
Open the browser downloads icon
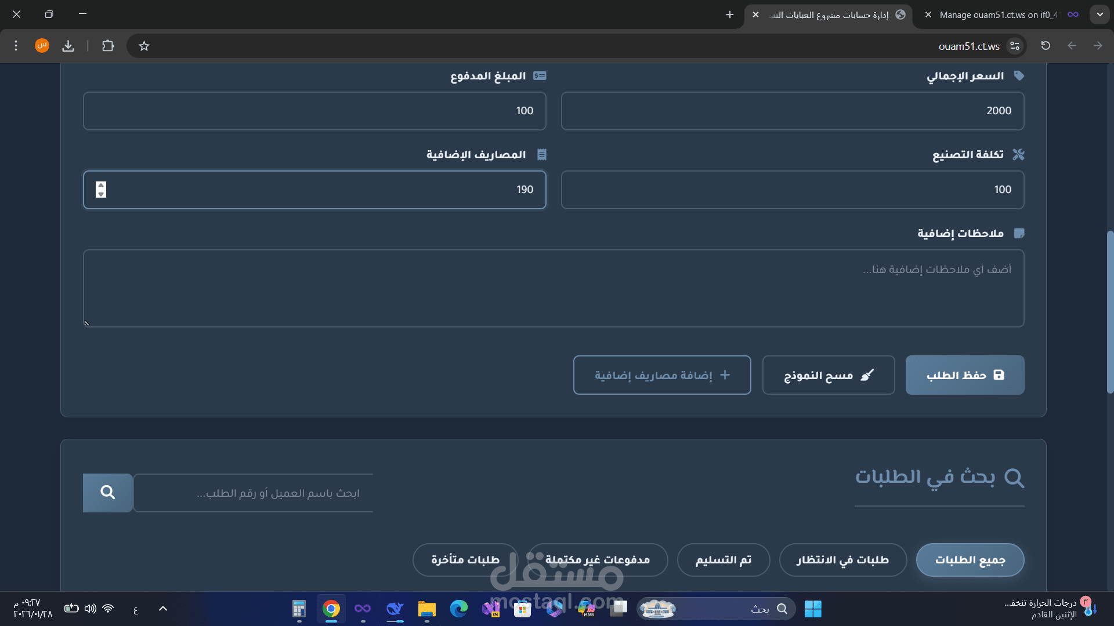68,46
